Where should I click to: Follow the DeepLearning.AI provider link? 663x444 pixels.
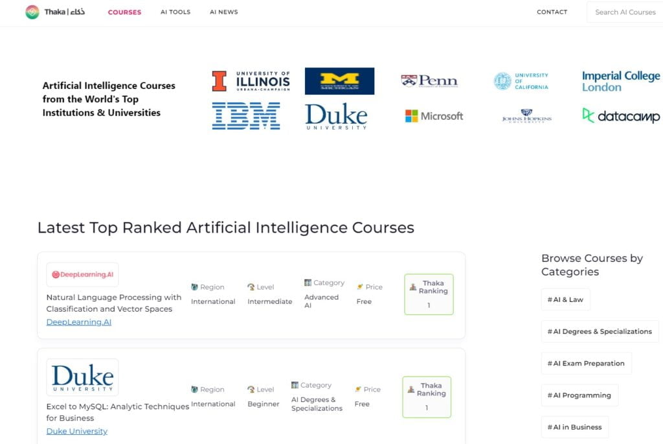coord(78,322)
